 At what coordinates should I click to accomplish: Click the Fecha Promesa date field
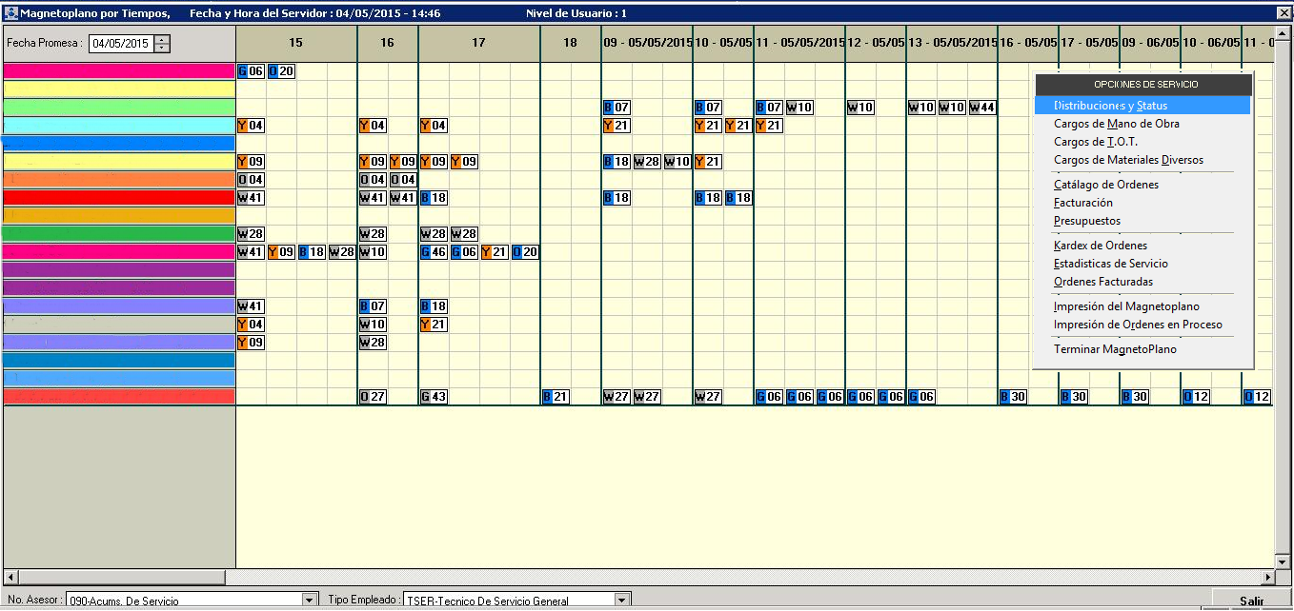coord(120,44)
